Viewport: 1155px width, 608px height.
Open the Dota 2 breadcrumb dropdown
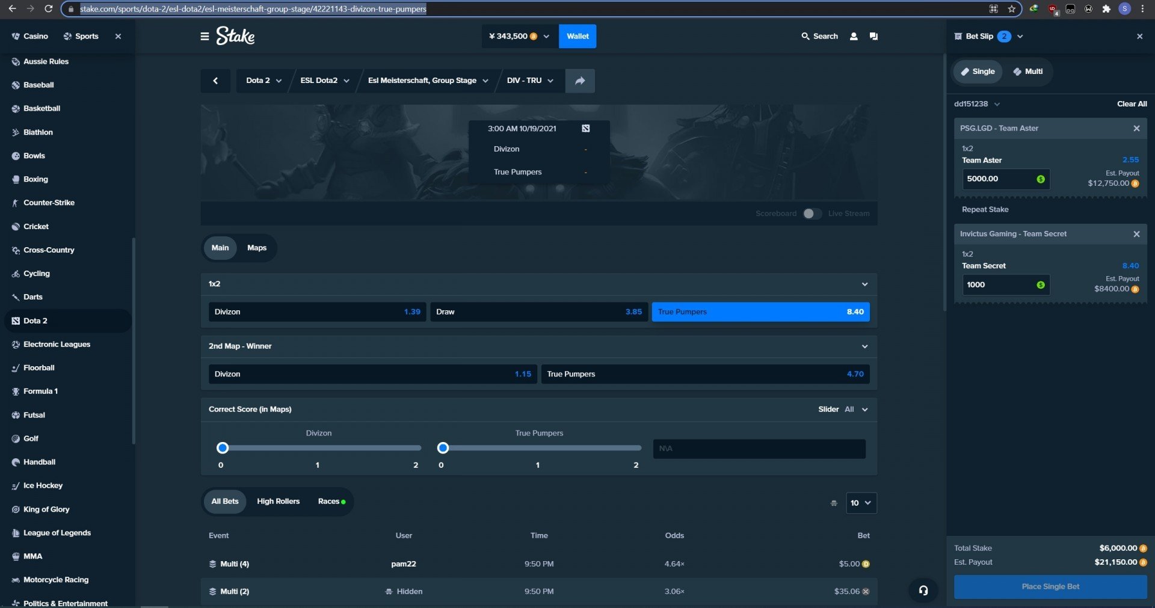(x=263, y=81)
